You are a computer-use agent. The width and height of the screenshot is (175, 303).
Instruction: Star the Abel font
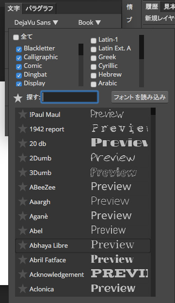coord(22,231)
